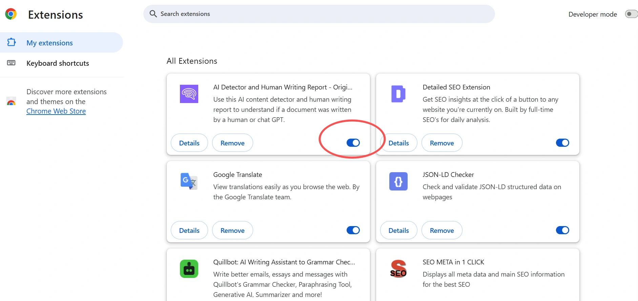638x301 pixels.
Task: Click the JSON-LD Checker title text
Action: click(448, 175)
